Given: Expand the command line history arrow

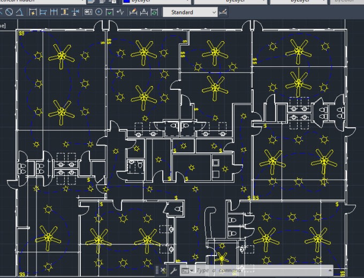Looking at the screenshot, I should point(330,271).
